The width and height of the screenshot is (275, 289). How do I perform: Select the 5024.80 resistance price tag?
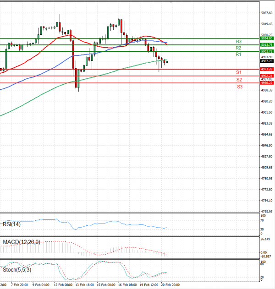[x=267, y=38]
